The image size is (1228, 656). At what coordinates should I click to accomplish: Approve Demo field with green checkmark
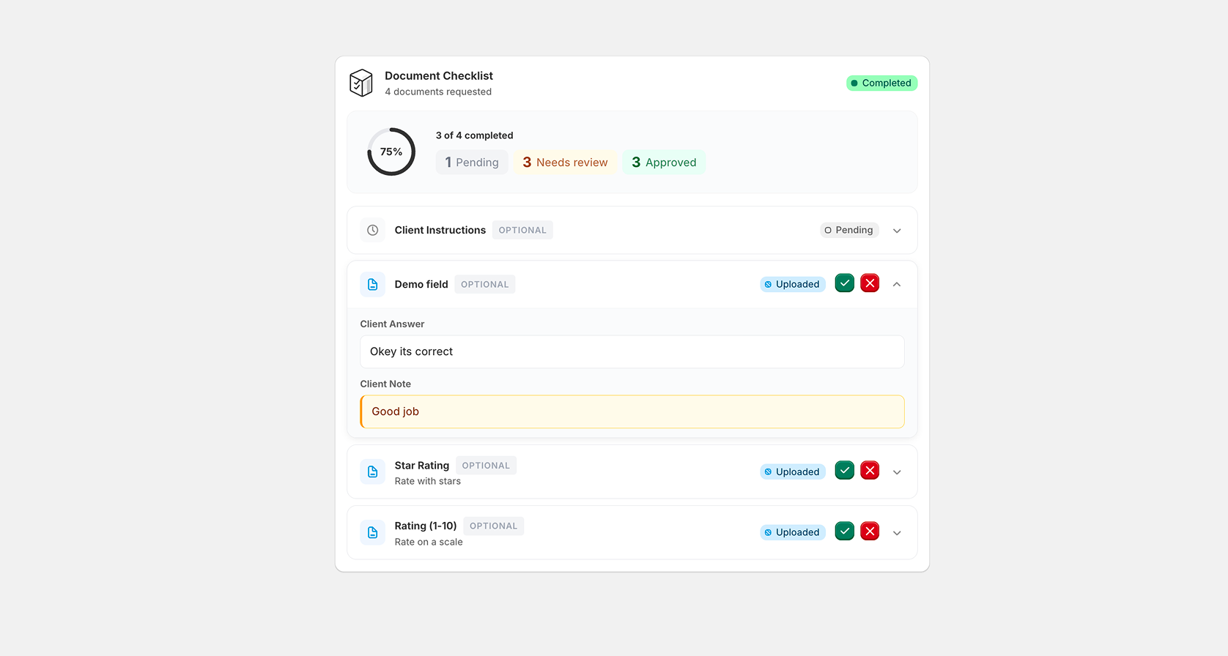coord(845,283)
